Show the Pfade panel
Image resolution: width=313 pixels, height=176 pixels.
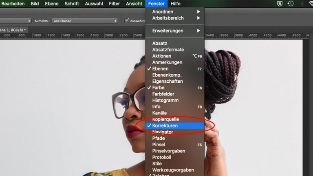(x=175, y=138)
